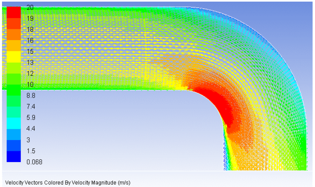Click the legend value 13
Screen dimensions: 315x187
click(x=30, y=63)
